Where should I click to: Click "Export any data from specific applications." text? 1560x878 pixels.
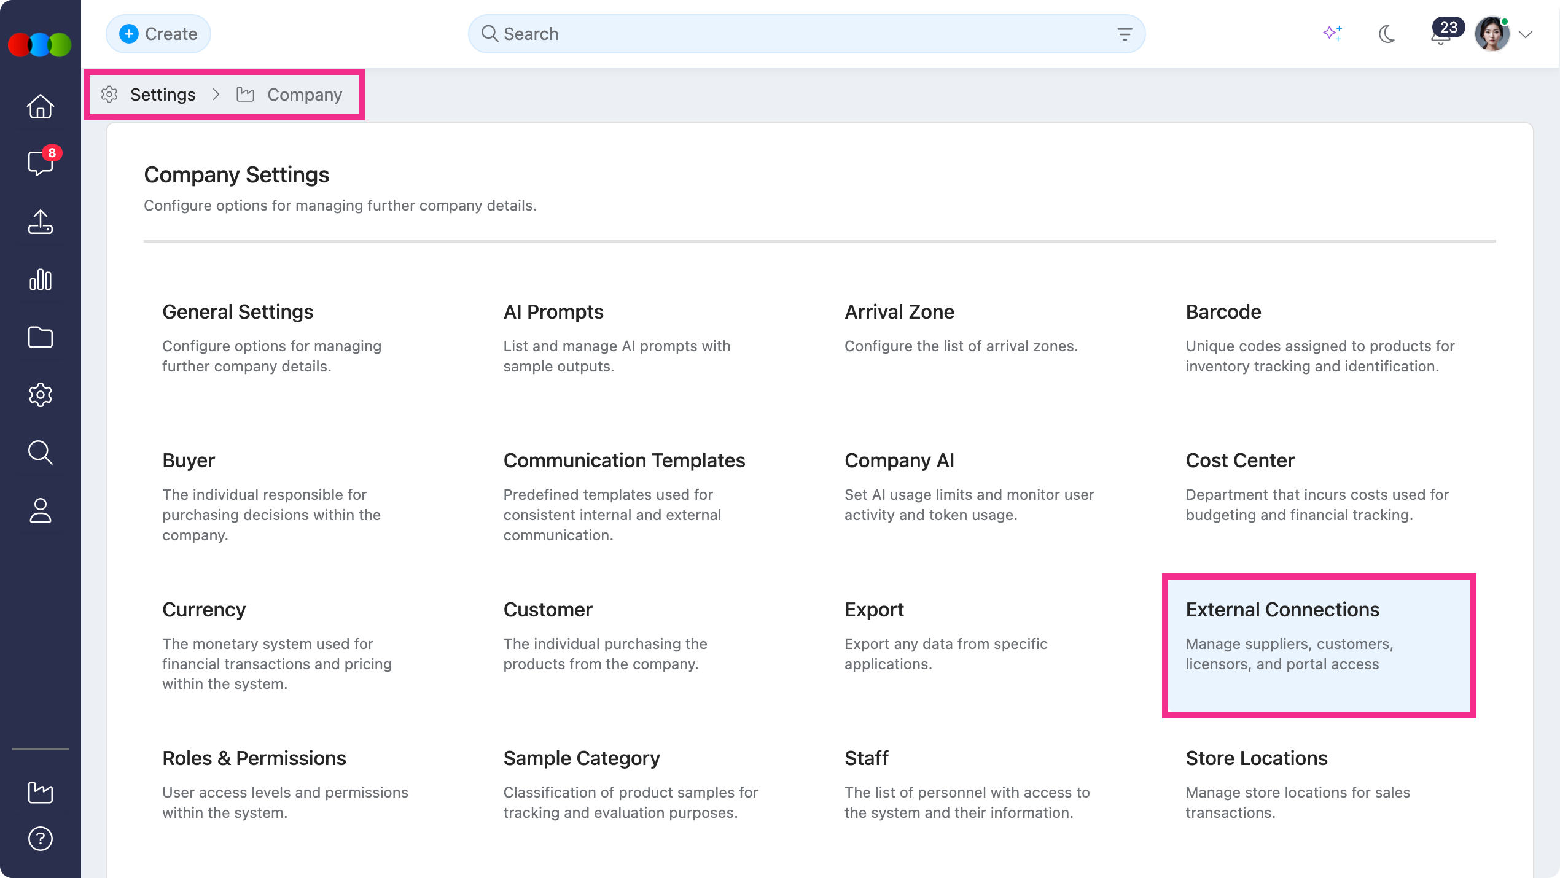tap(946, 654)
